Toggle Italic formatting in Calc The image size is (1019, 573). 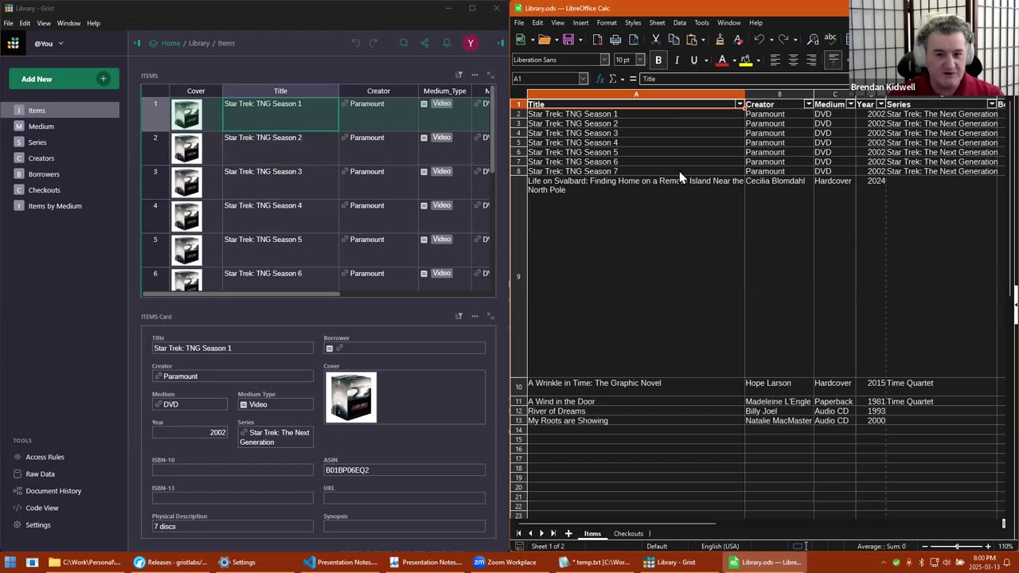coord(677,60)
